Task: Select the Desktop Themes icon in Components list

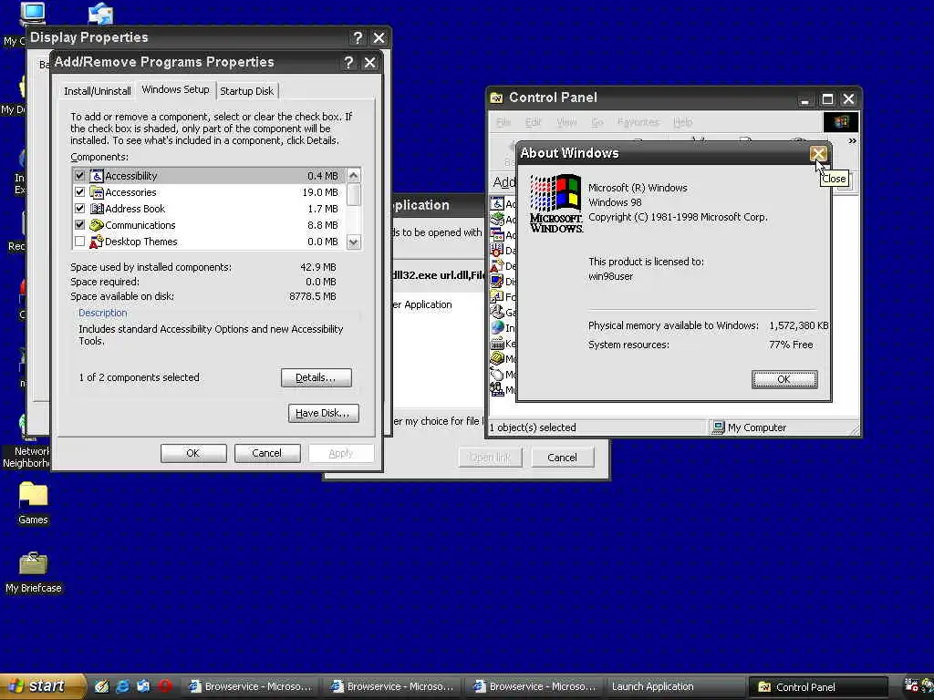Action: pos(97,242)
